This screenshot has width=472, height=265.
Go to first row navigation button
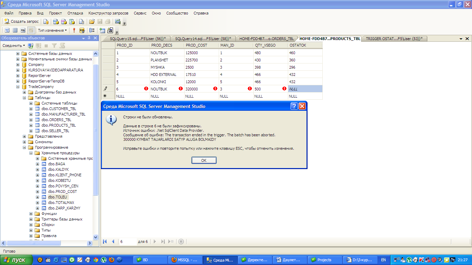[x=105, y=242]
